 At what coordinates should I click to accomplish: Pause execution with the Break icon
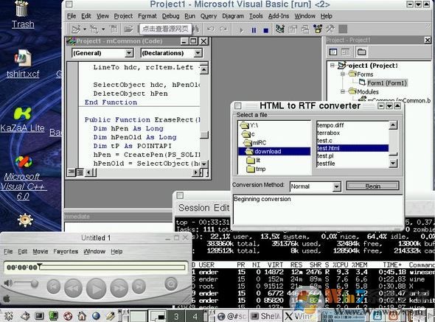coord(254,30)
